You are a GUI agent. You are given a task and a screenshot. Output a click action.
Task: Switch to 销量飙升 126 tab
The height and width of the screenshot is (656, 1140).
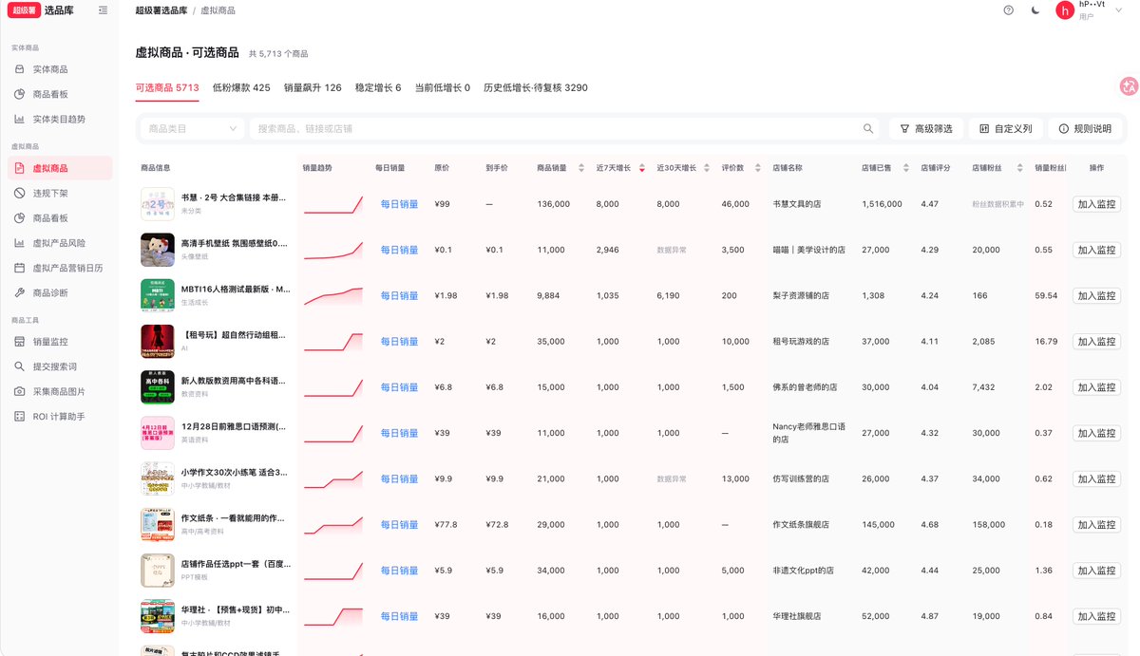pyautogui.click(x=313, y=87)
